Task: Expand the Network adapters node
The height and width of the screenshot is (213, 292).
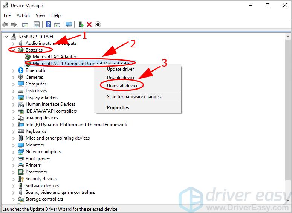Action: 14,152
